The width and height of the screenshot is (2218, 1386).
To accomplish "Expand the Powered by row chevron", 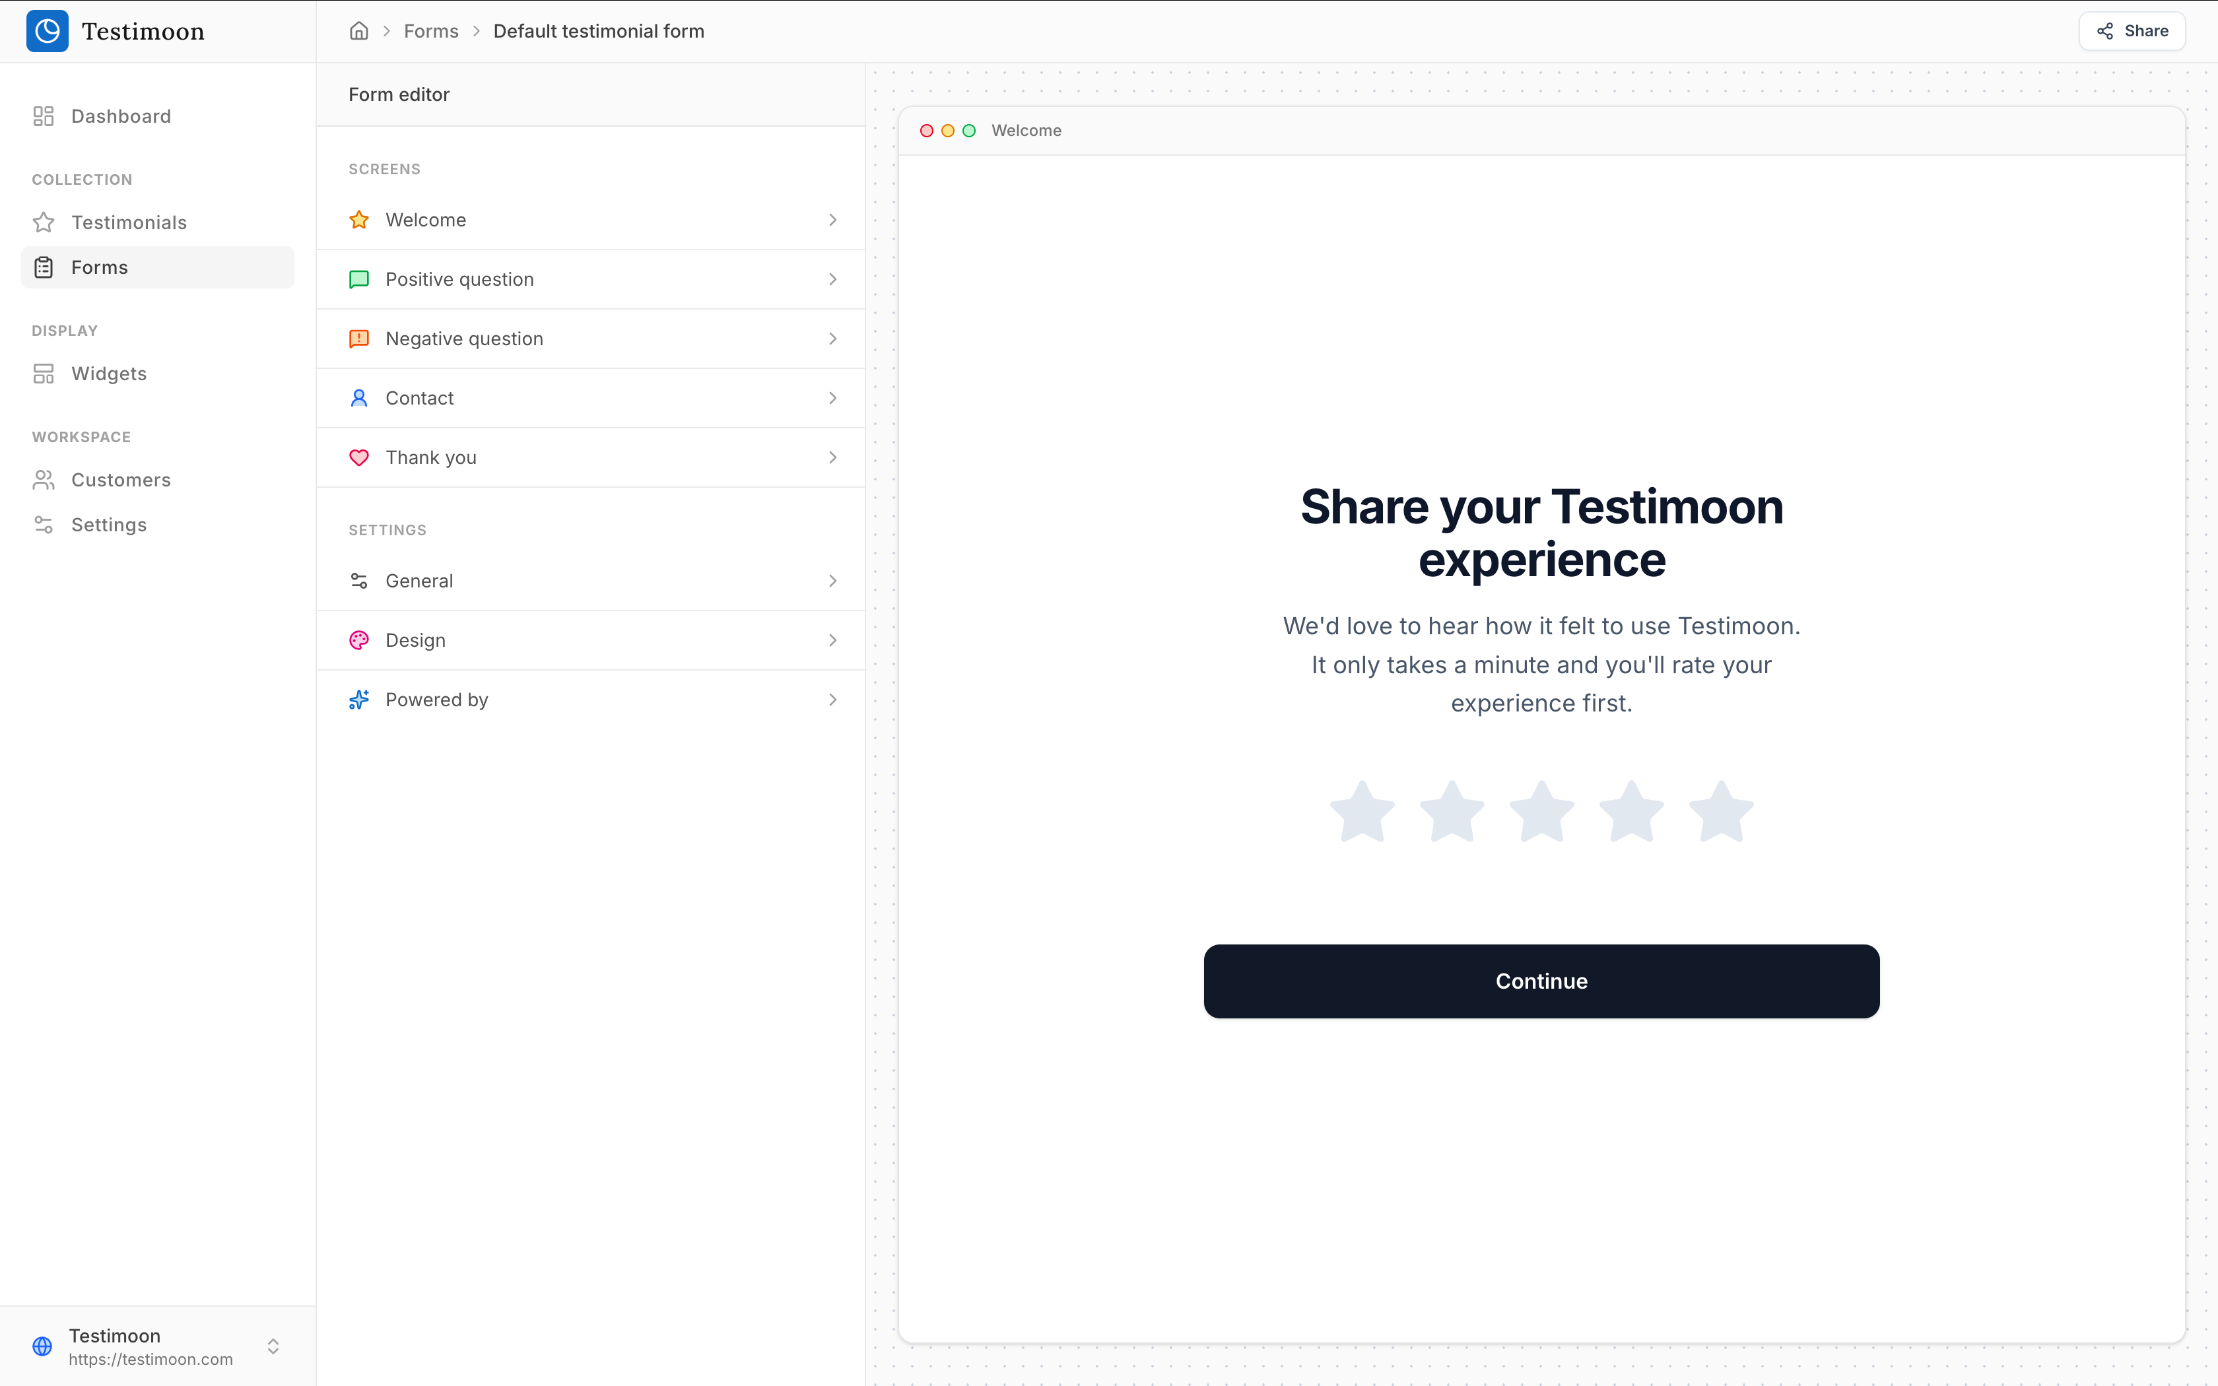I will point(832,700).
